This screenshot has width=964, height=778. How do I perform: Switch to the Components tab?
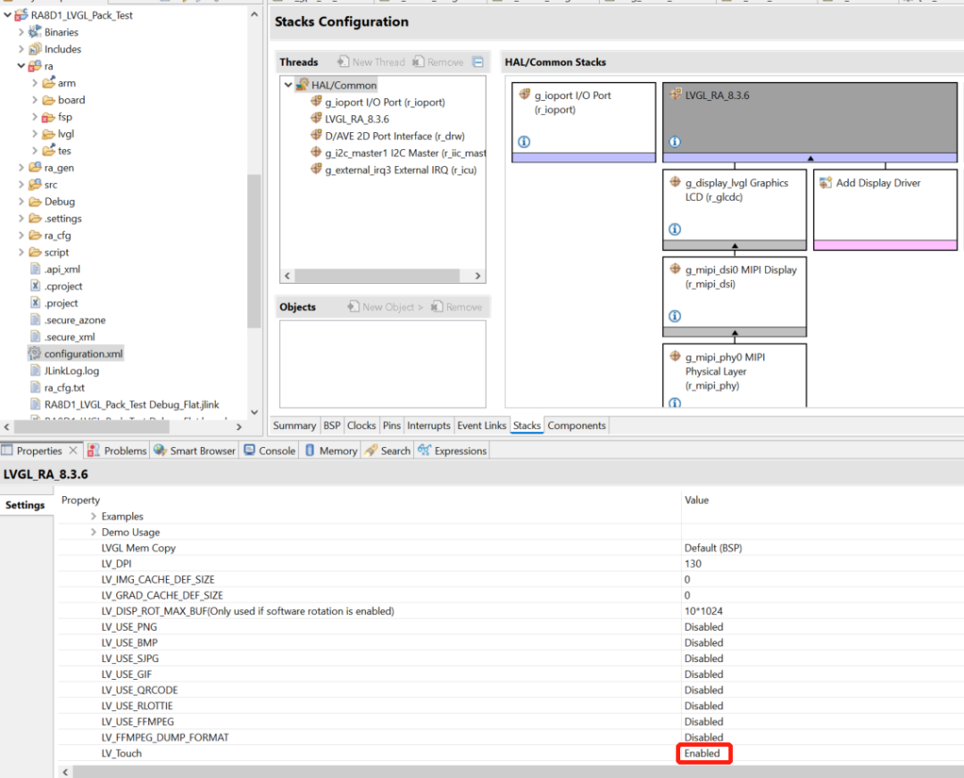[577, 426]
